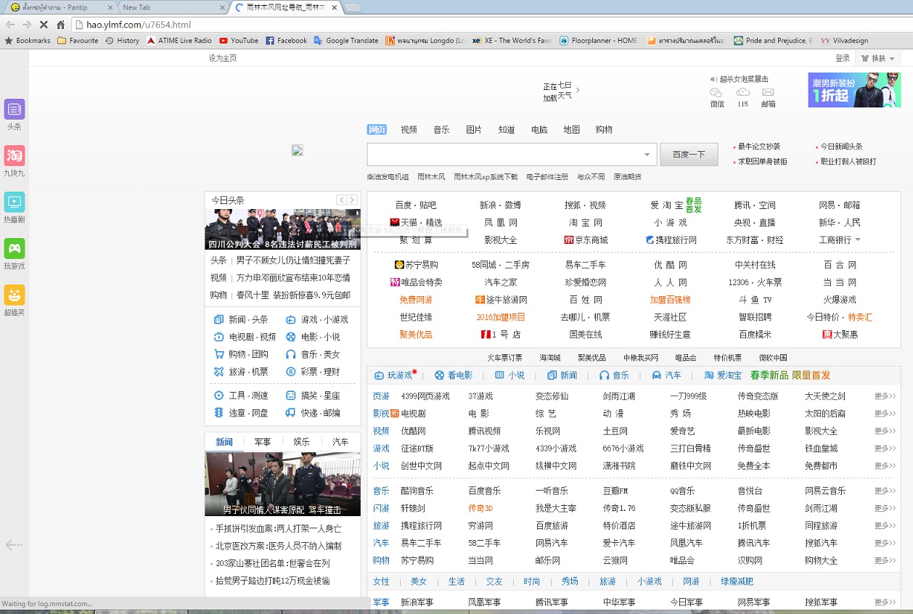Go to next 今日头条 headline slide
Image resolution: width=913 pixels, height=614 pixels.
click(353, 200)
